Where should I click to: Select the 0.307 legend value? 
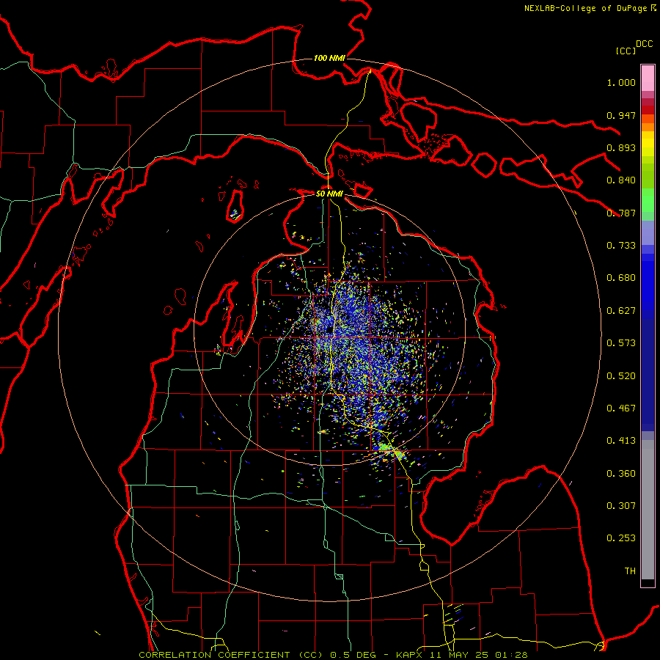pos(621,506)
